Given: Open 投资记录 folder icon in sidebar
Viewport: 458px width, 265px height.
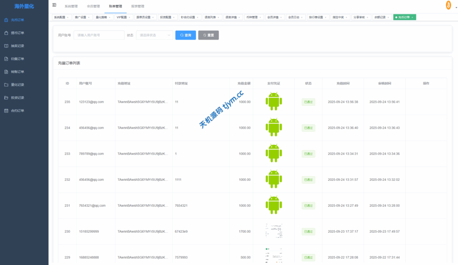Looking at the screenshot, I should (x=6, y=98).
